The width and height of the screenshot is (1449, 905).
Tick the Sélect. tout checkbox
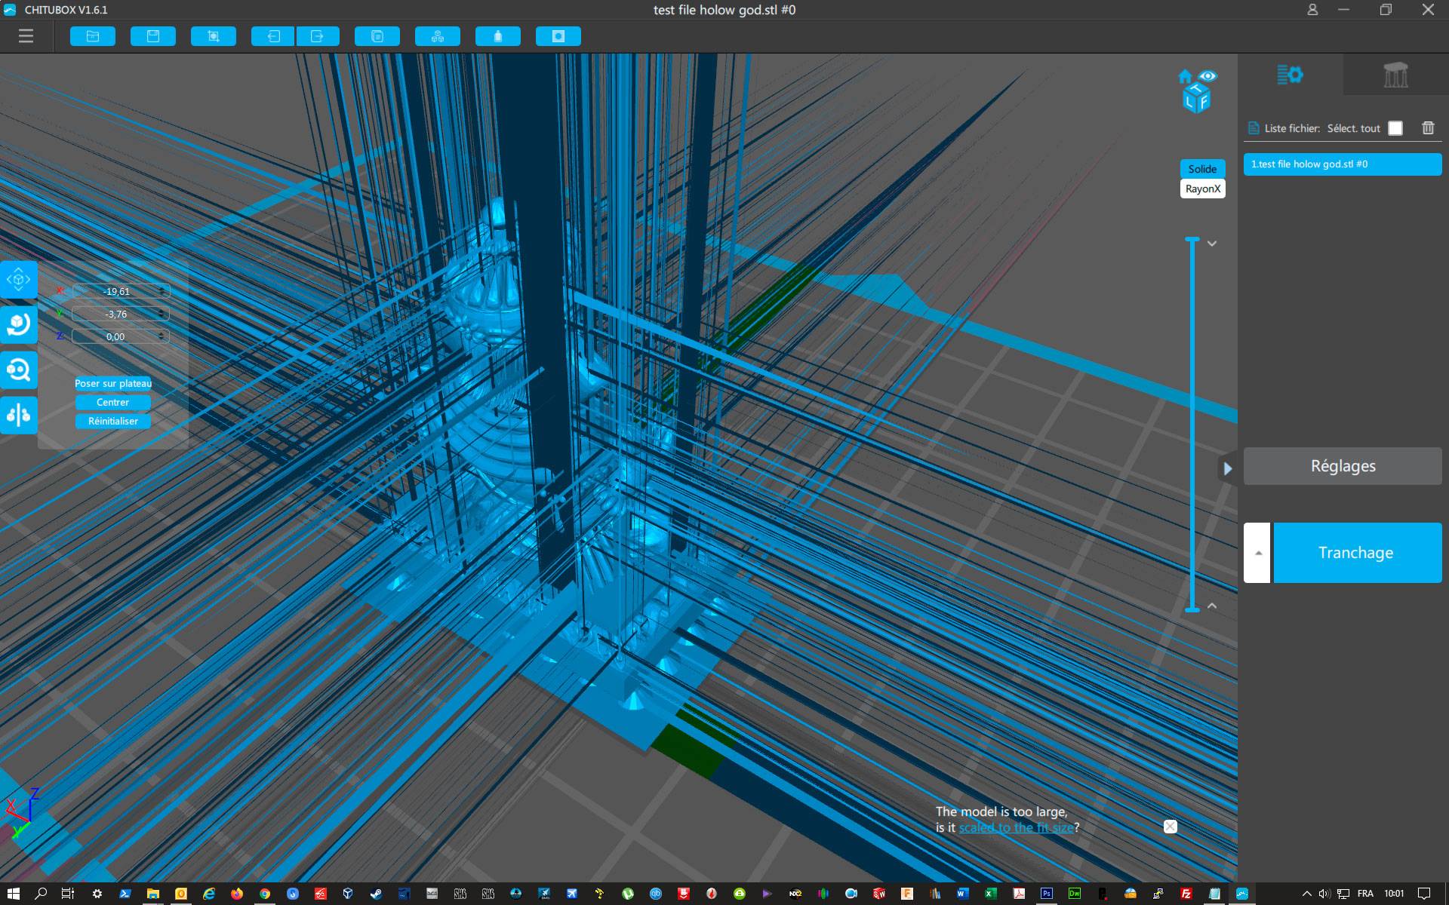tap(1395, 128)
